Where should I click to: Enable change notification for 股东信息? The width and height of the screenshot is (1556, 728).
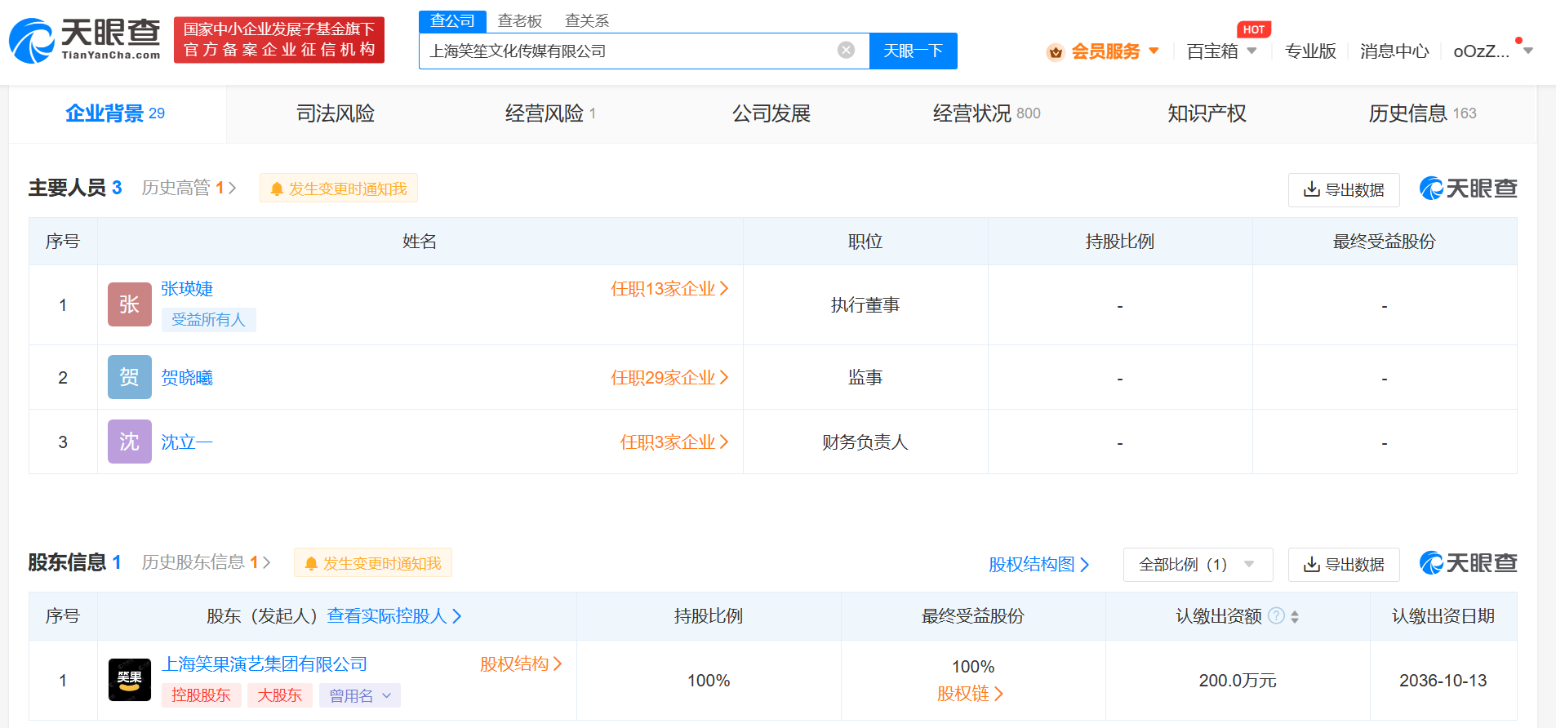(x=373, y=563)
